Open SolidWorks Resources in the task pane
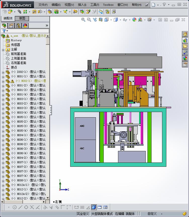 tap(185, 34)
